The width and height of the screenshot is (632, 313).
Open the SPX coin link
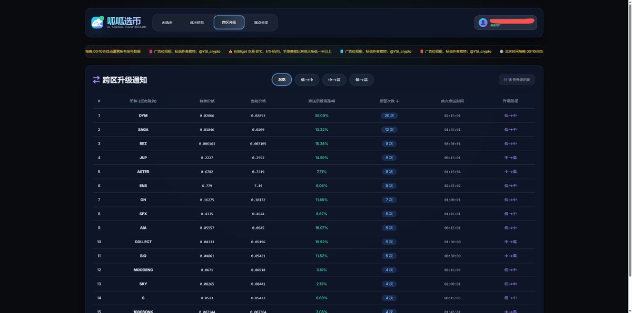[143, 214]
